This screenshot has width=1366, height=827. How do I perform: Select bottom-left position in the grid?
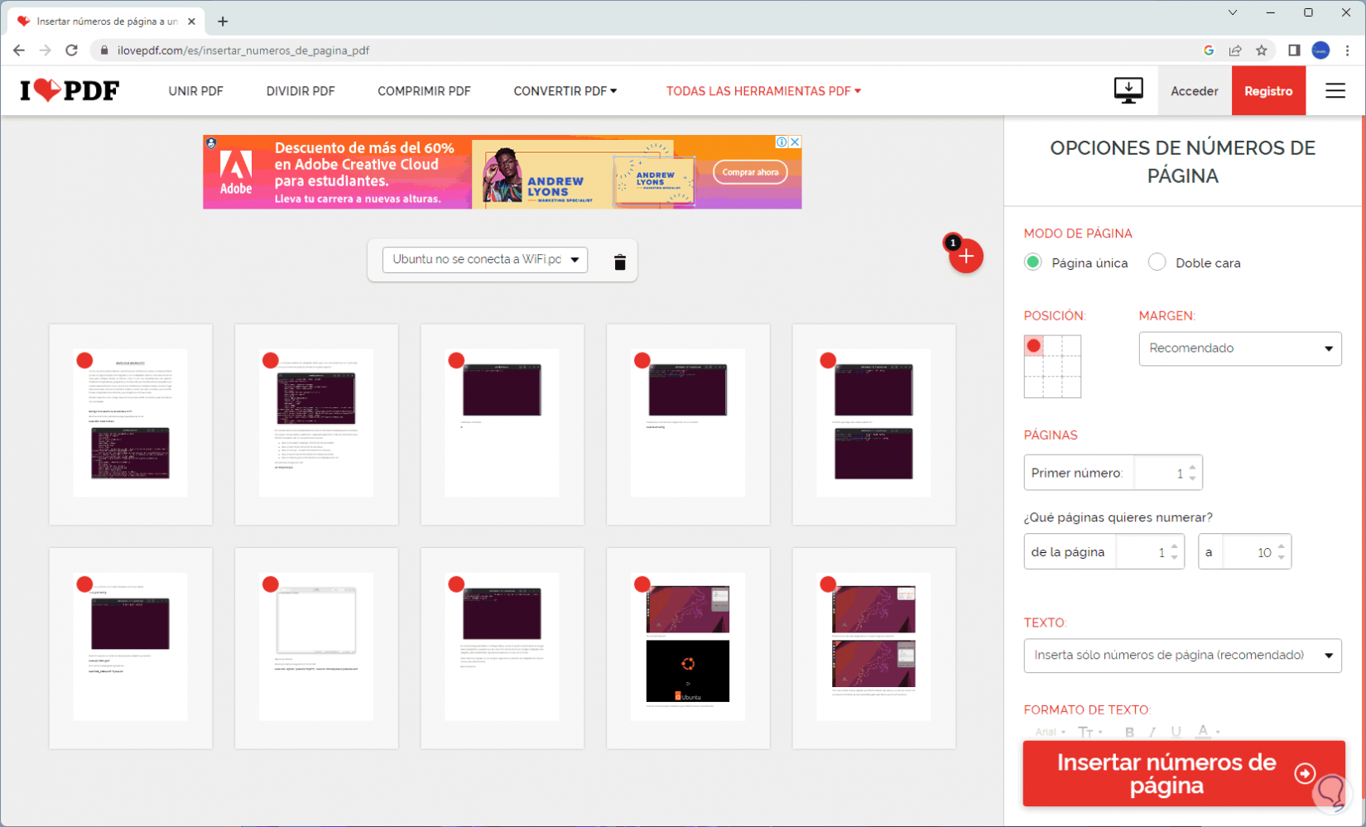pos(1033,387)
